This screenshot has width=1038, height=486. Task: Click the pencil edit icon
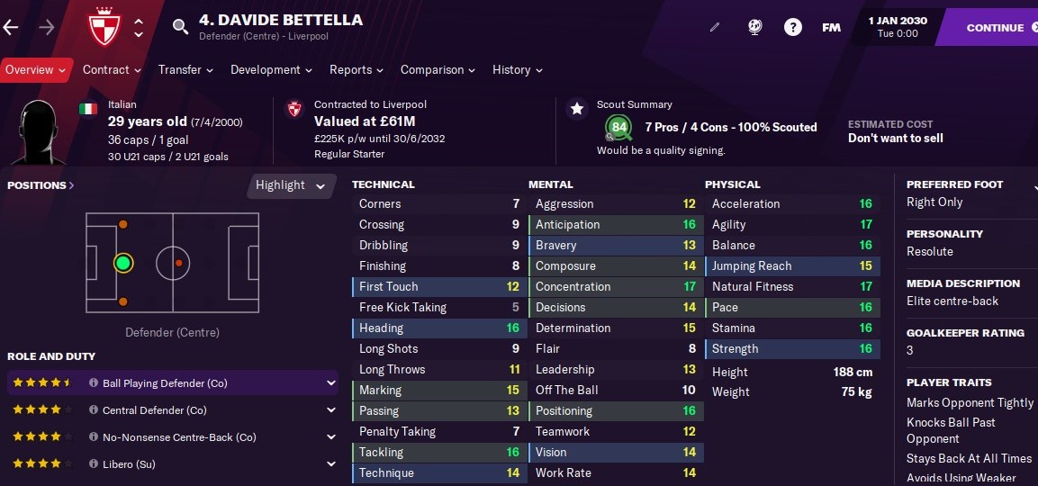(x=714, y=27)
